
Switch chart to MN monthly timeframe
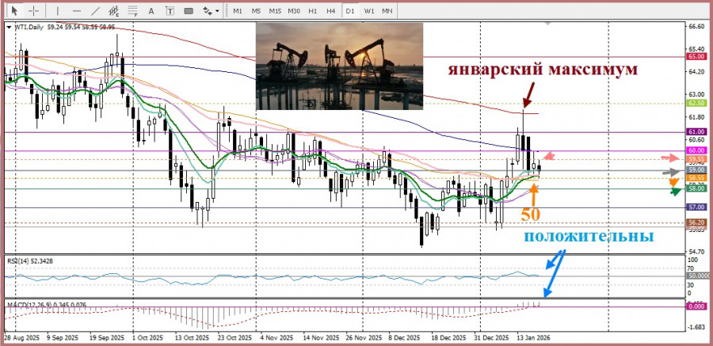pos(387,10)
